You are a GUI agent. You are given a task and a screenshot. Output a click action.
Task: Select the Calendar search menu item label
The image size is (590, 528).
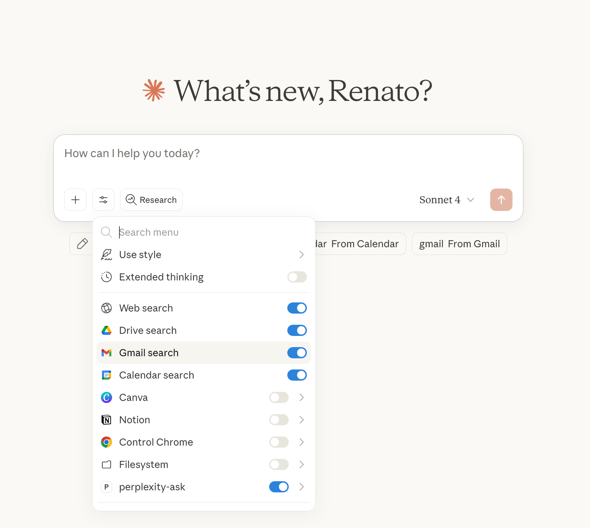[x=157, y=375]
